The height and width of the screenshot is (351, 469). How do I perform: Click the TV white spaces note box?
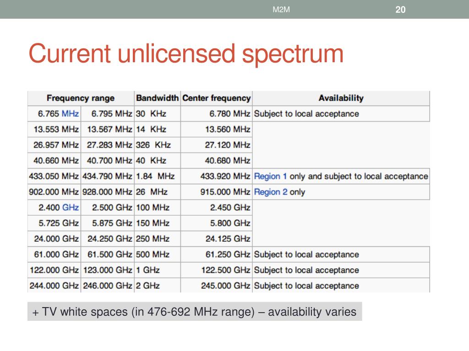[x=195, y=312]
